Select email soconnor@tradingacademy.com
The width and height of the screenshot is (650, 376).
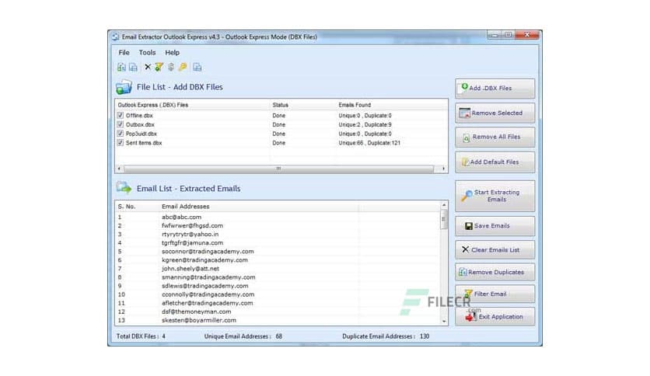(208, 252)
